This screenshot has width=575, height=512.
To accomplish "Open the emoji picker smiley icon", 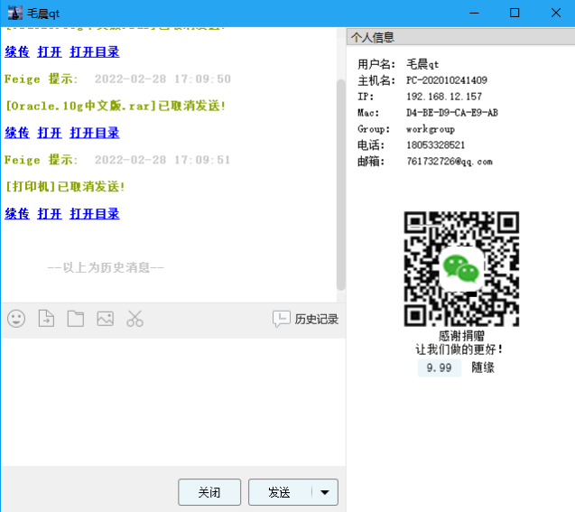I will pos(16,319).
